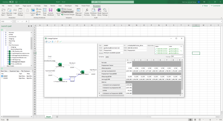The width and height of the screenshot is (223, 121).
Task: Switch to the Power Pivot ribbon tab
Action: tap(85, 6)
